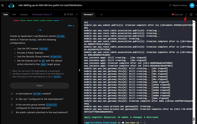Viewport: 197px width, 124px height.
Task: Maximize the terminal panel
Action: click(x=186, y=14)
